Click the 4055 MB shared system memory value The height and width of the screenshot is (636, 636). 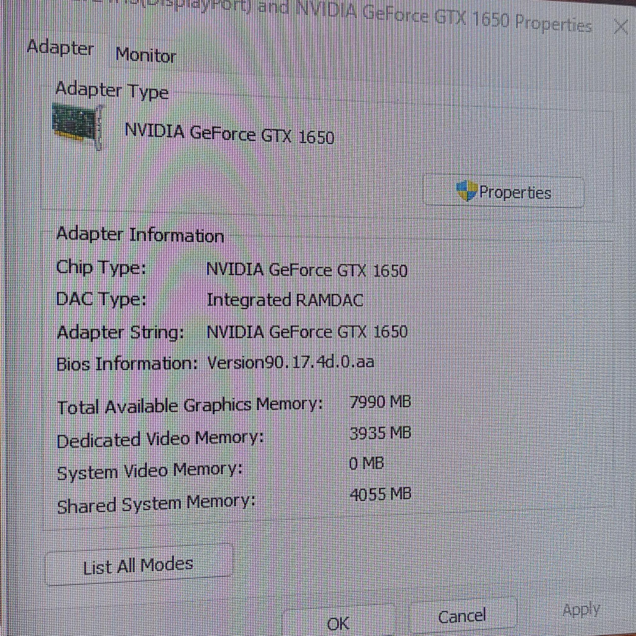(380, 494)
